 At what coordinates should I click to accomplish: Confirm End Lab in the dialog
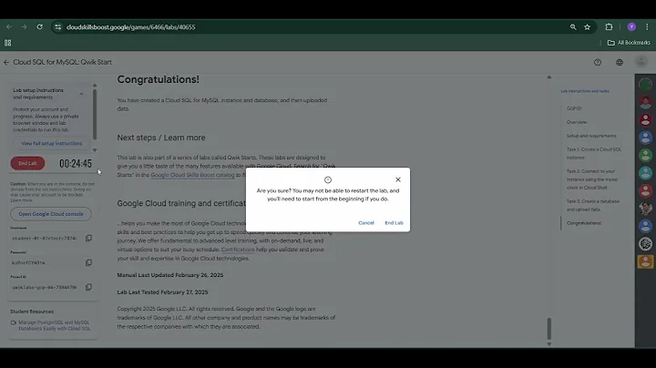click(395, 223)
